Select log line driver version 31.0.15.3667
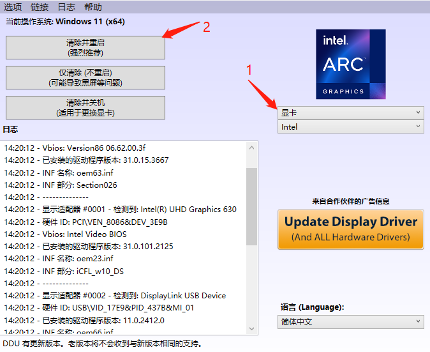Viewport: 430px width, 352px height. [x=86, y=160]
